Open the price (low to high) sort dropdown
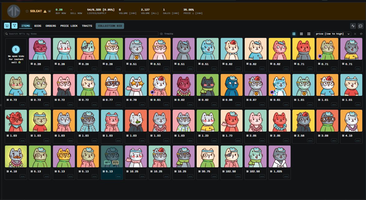 click(333, 34)
